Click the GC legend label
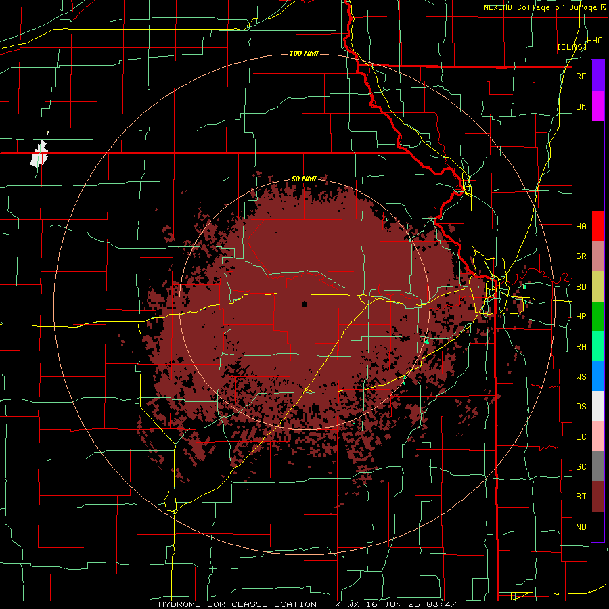The image size is (609, 609). coord(581,467)
